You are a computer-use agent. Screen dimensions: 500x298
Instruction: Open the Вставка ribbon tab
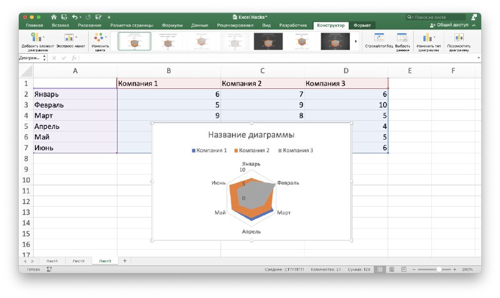60,25
